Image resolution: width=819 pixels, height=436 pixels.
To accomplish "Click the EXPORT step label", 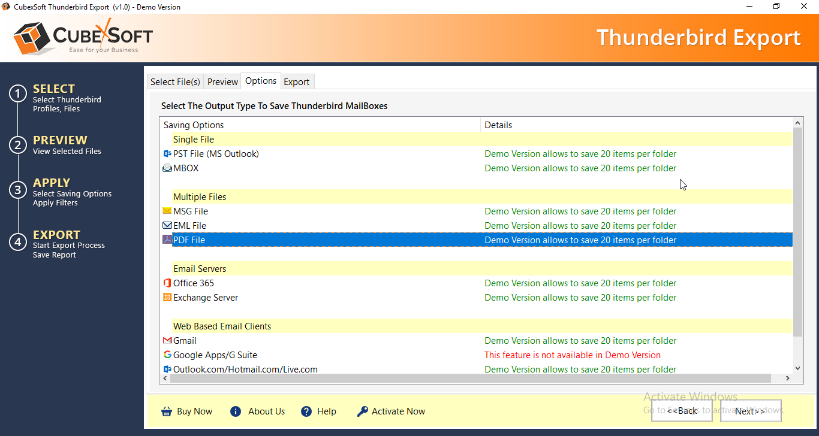I will (56, 235).
